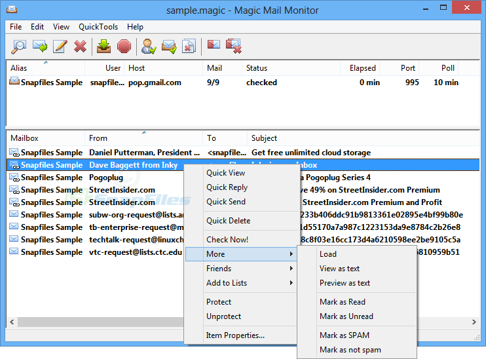
Task: Choose Quick Send from context menu
Action: [x=241, y=202]
